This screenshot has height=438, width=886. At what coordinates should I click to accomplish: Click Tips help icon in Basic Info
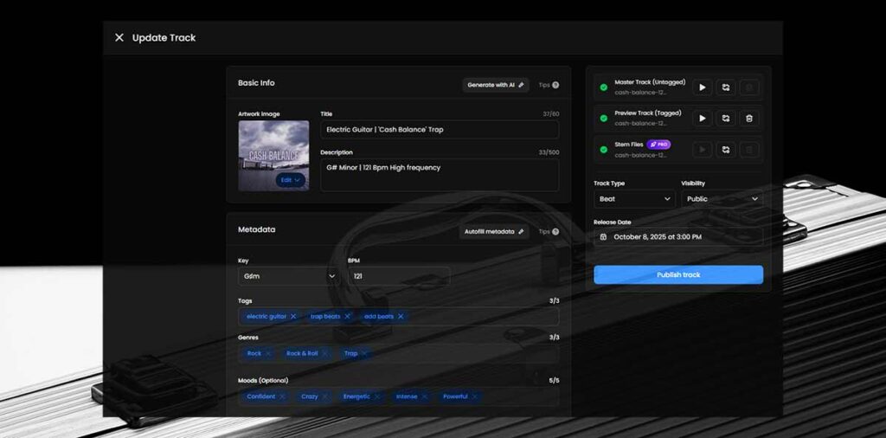[x=555, y=85]
